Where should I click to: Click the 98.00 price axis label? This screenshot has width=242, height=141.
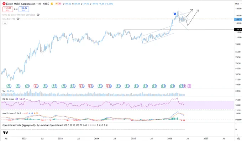point(238,44)
